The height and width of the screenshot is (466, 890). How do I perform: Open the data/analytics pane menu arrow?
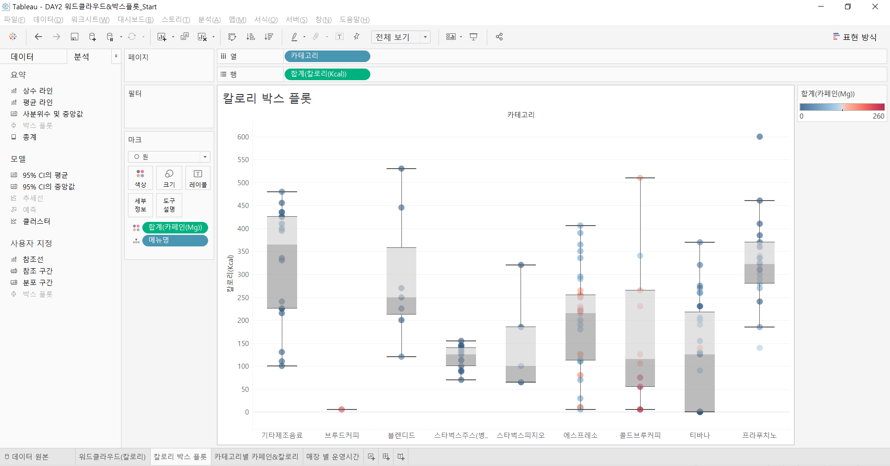click(x=116, y=56)
